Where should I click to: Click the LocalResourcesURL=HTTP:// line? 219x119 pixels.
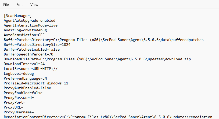pyautogui.click(x=31, y=69)
